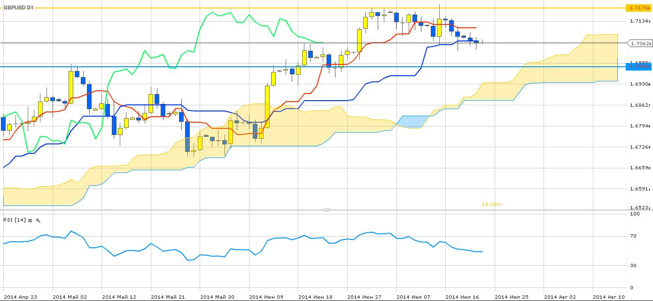Select the blue 1.6986 price level tag
Screen dimensions: 653x301
click(639, 67)
